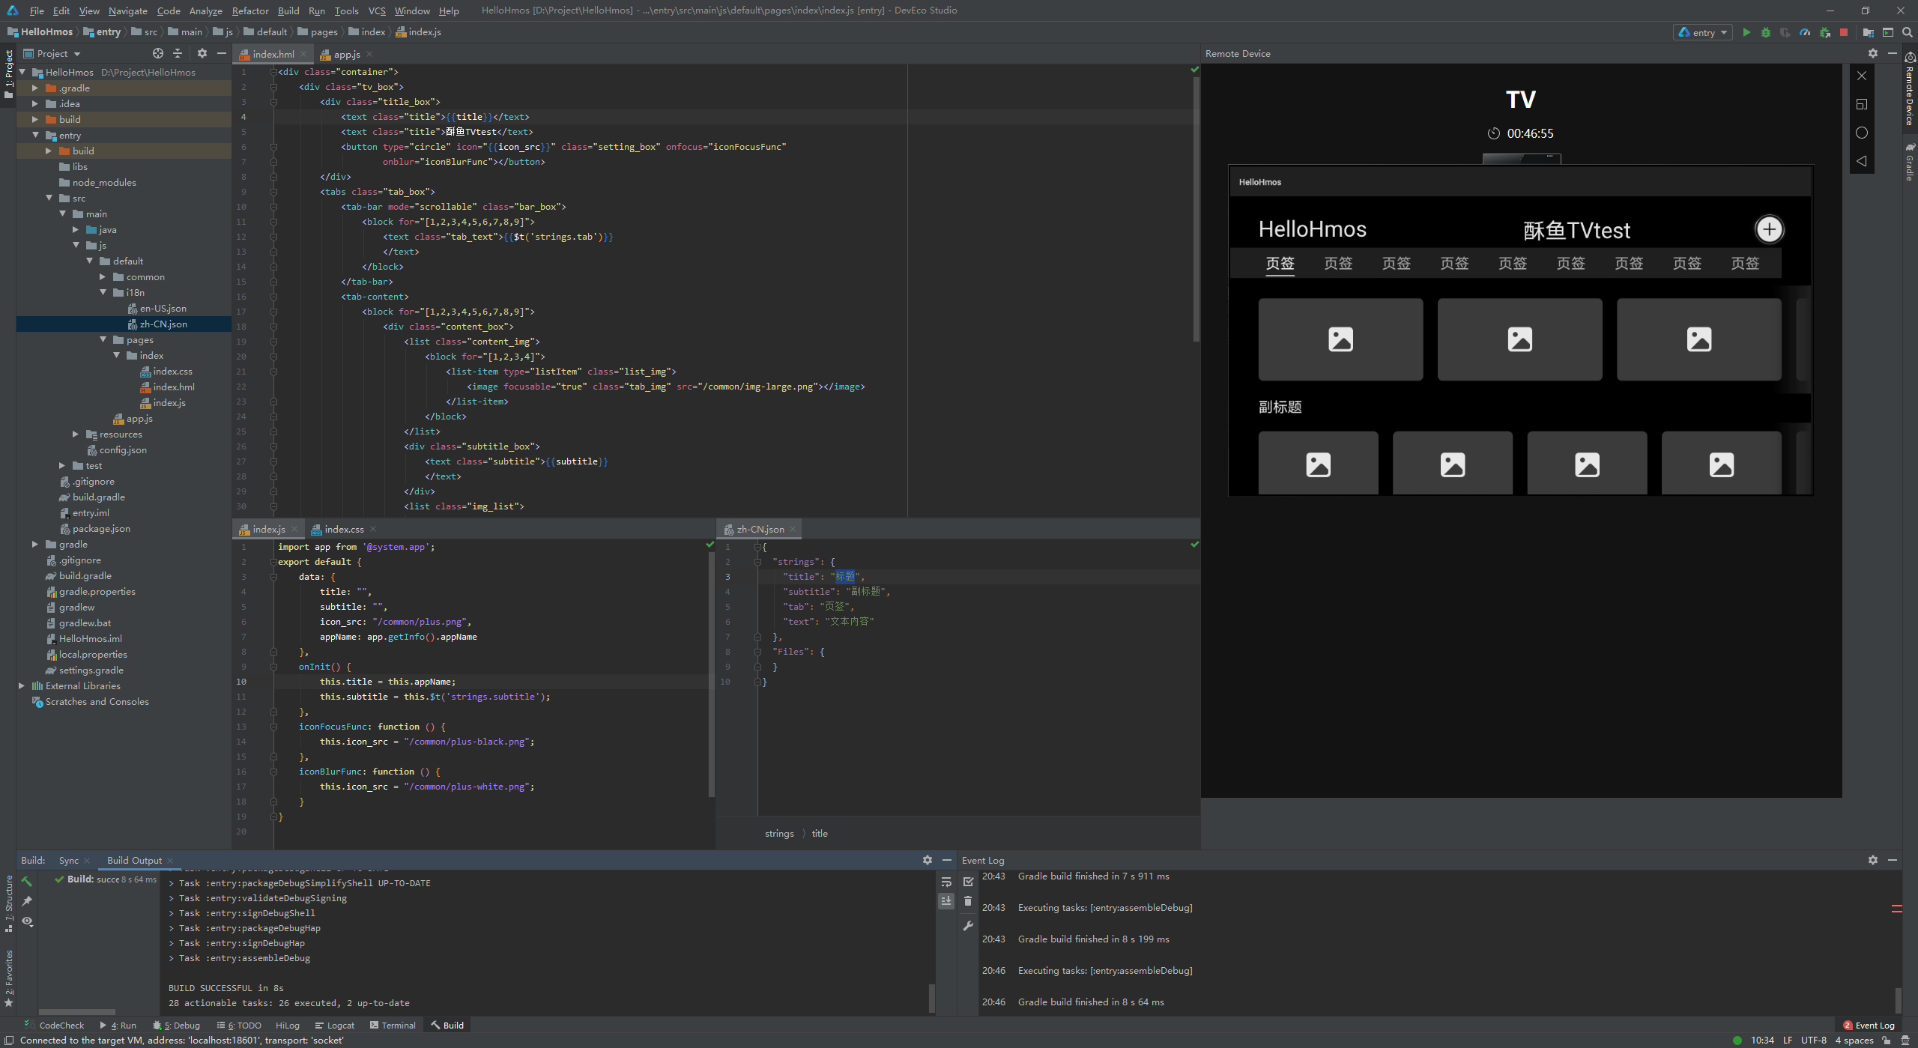The image size is (1918, 1048).
Task: Open Event Log settings wrench icon
Action: click(968, 926)
